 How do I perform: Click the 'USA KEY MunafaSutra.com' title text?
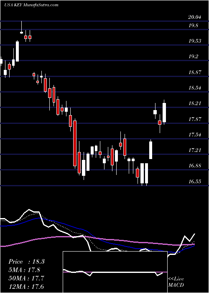pos(31,5)
